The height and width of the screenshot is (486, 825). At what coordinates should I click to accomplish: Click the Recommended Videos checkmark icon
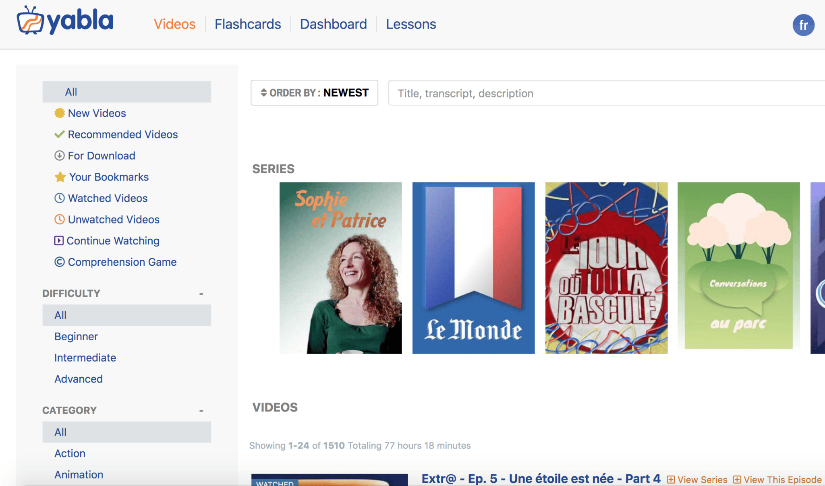pyautogui.click(x=59, y=134)
